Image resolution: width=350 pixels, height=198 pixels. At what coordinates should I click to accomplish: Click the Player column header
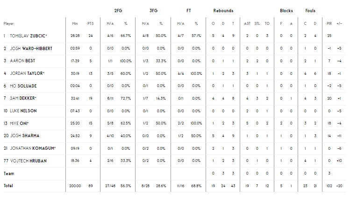click(8, 23)
